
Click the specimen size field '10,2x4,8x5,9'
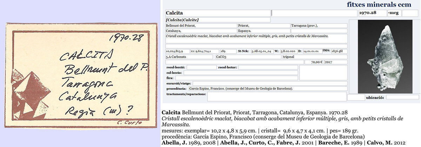coord(177,51)
